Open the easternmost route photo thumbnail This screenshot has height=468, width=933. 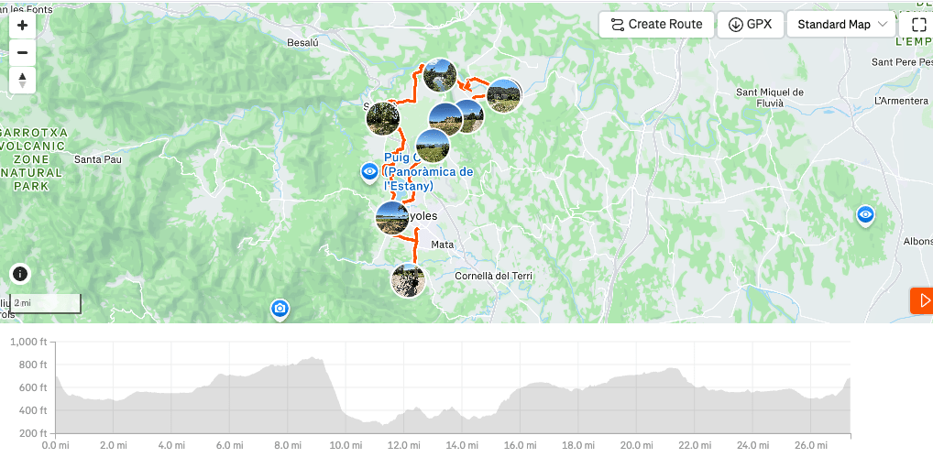point(503,95)
